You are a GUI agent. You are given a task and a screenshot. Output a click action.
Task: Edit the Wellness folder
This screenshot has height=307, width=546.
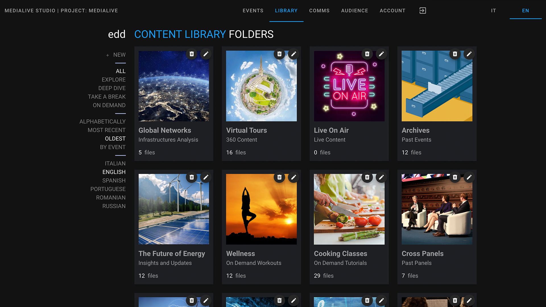coord(293,177)
